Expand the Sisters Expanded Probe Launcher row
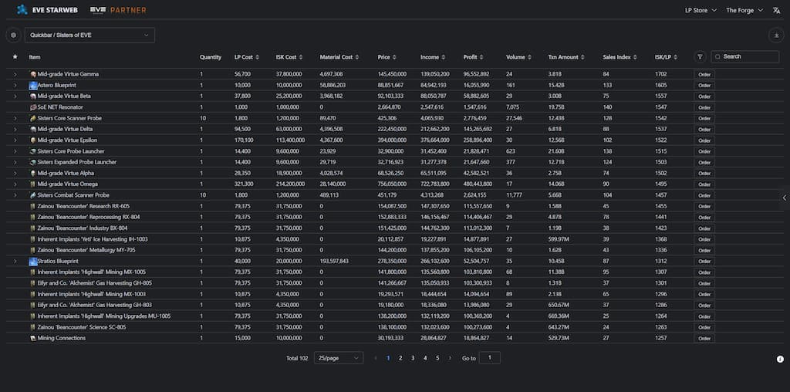The width and height of the screenshot is (790, 392). pos(15,162)
